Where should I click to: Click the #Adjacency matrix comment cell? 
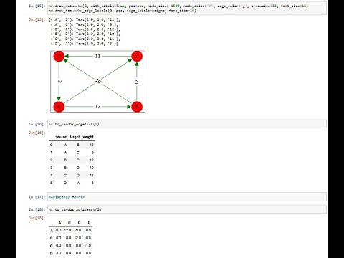coord(187,197)
